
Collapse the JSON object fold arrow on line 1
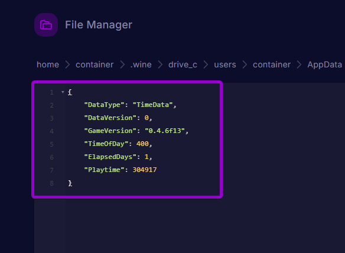[63, 92]
